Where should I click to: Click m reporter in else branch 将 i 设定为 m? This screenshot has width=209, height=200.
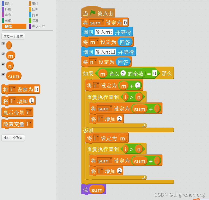pos(123,139)
